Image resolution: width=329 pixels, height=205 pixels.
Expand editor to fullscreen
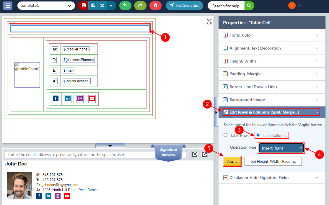209,21
